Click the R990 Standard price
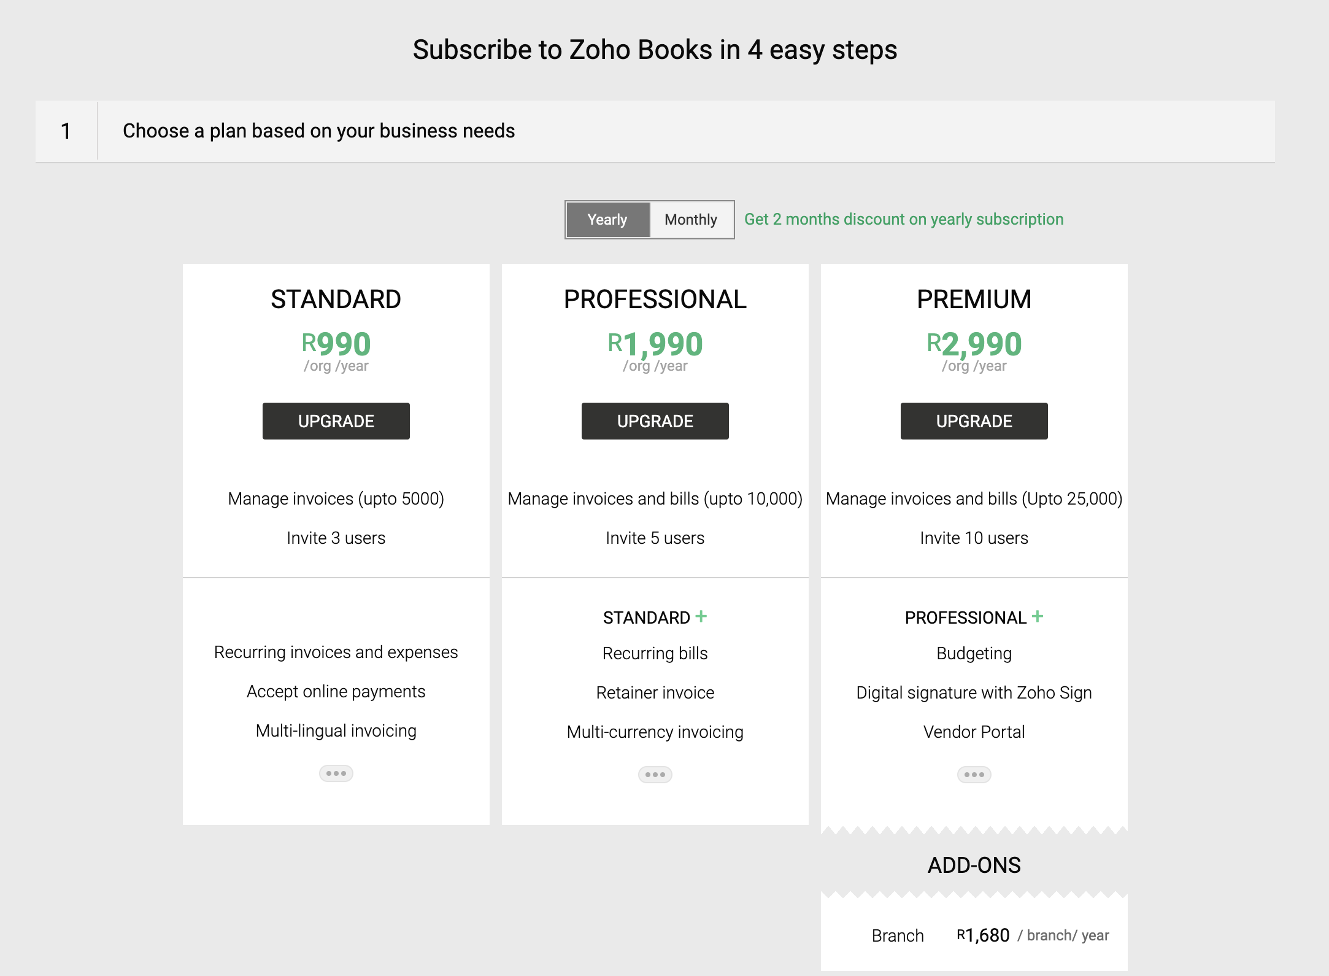This screenshot has width=1329, height=976. 336,344
